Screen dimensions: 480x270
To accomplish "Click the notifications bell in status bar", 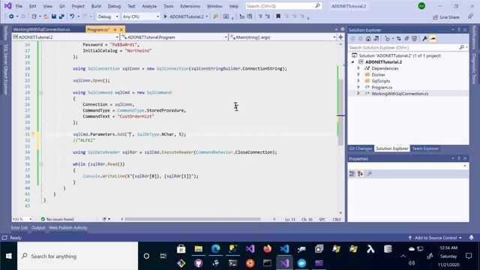I will (x=472, y=238).
